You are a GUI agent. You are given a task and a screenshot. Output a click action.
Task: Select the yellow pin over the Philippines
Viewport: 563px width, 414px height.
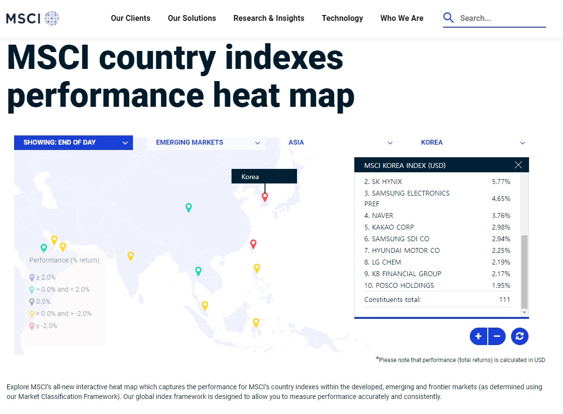pyautogui.click(x=257, y=268)
